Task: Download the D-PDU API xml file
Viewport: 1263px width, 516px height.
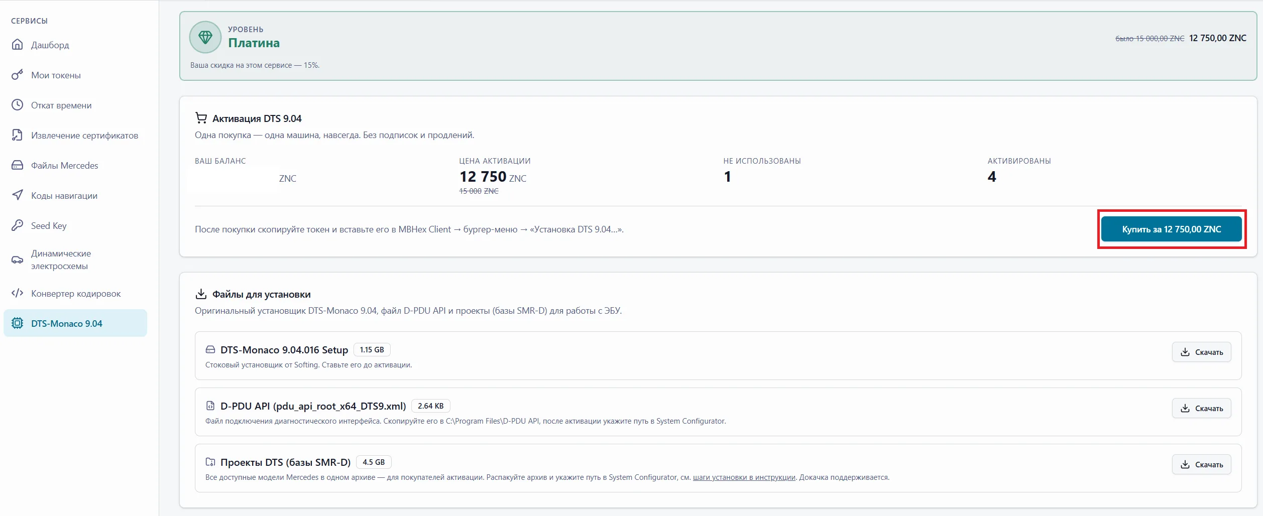Action: click(x=1201, y=408)
